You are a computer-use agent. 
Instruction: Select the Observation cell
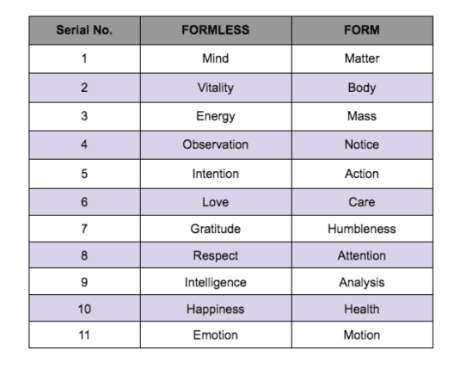click(216, 145)
